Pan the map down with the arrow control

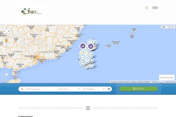coord(6,33)
